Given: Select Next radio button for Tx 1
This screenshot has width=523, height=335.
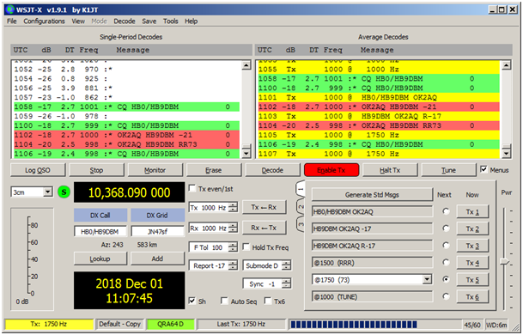Looking at the screenshot, I should (446, 211).
